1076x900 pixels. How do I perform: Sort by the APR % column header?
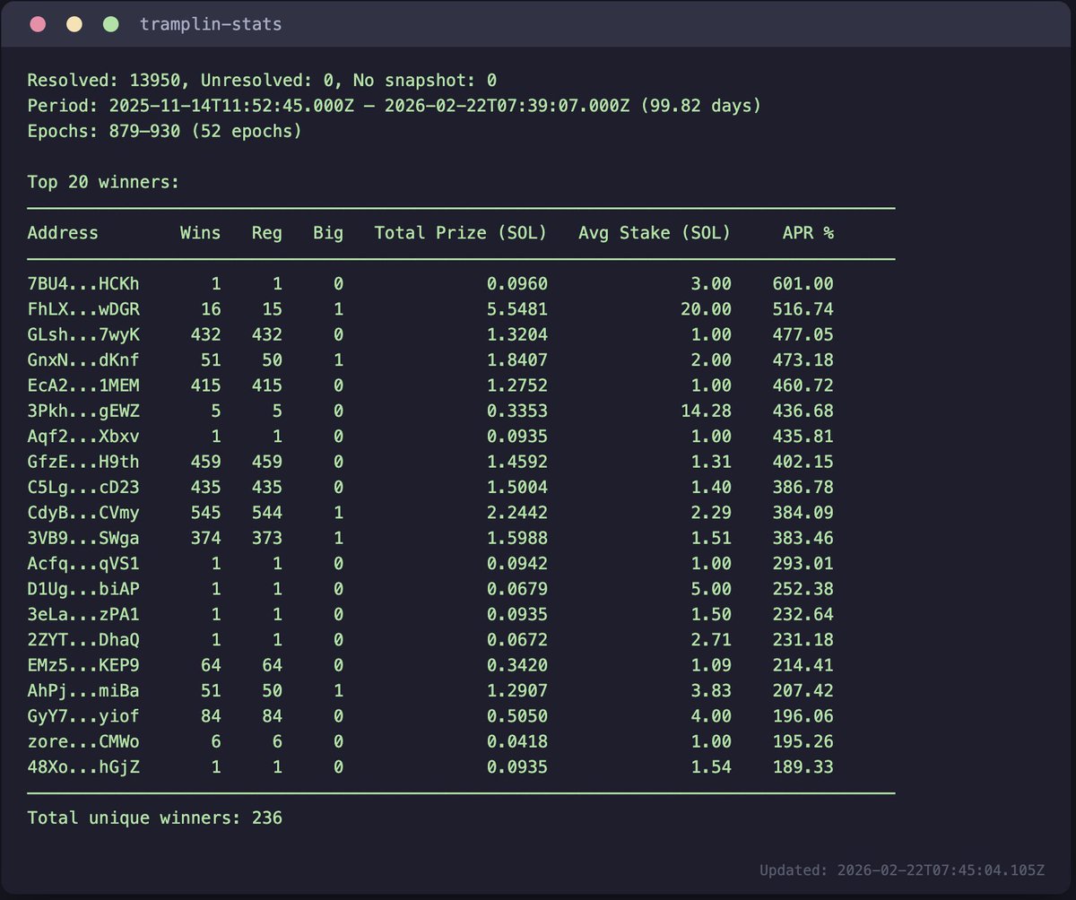click(x=806, y=232)
